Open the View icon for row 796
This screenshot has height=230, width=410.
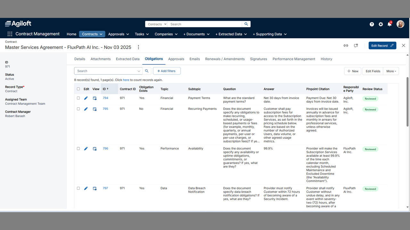(x=94, y=149)
